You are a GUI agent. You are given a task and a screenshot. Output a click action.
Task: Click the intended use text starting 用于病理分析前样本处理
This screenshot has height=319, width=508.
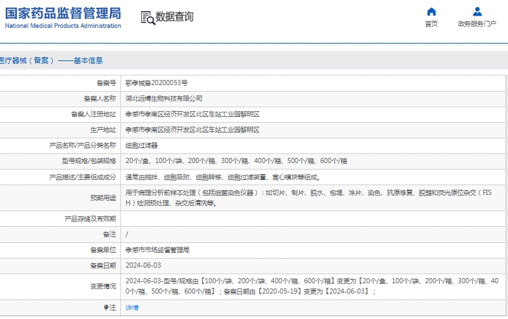(308, 198)
